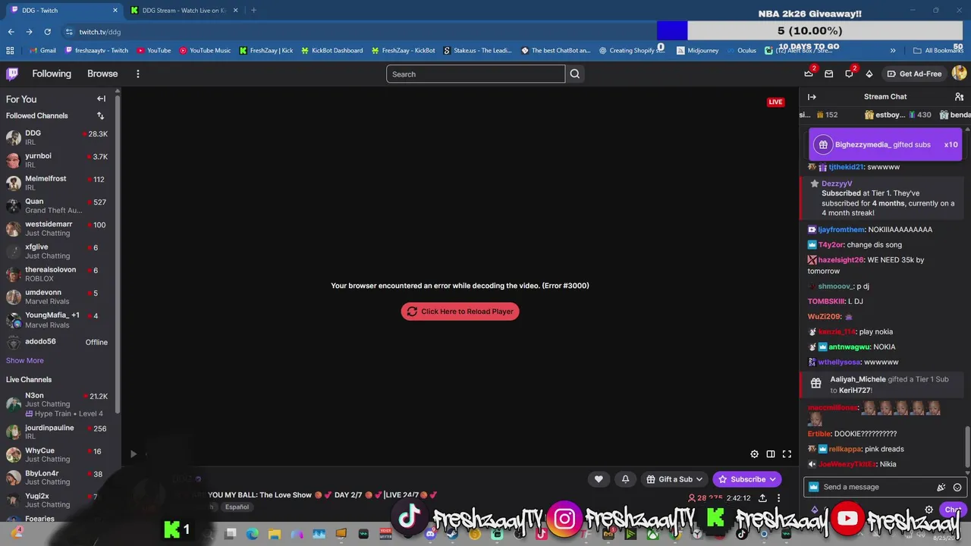The width and height of the screenshot is (971, 546).
Task: Click username hazelsight26 in chat
Action: pyautogui.click(x=841, y=260)
